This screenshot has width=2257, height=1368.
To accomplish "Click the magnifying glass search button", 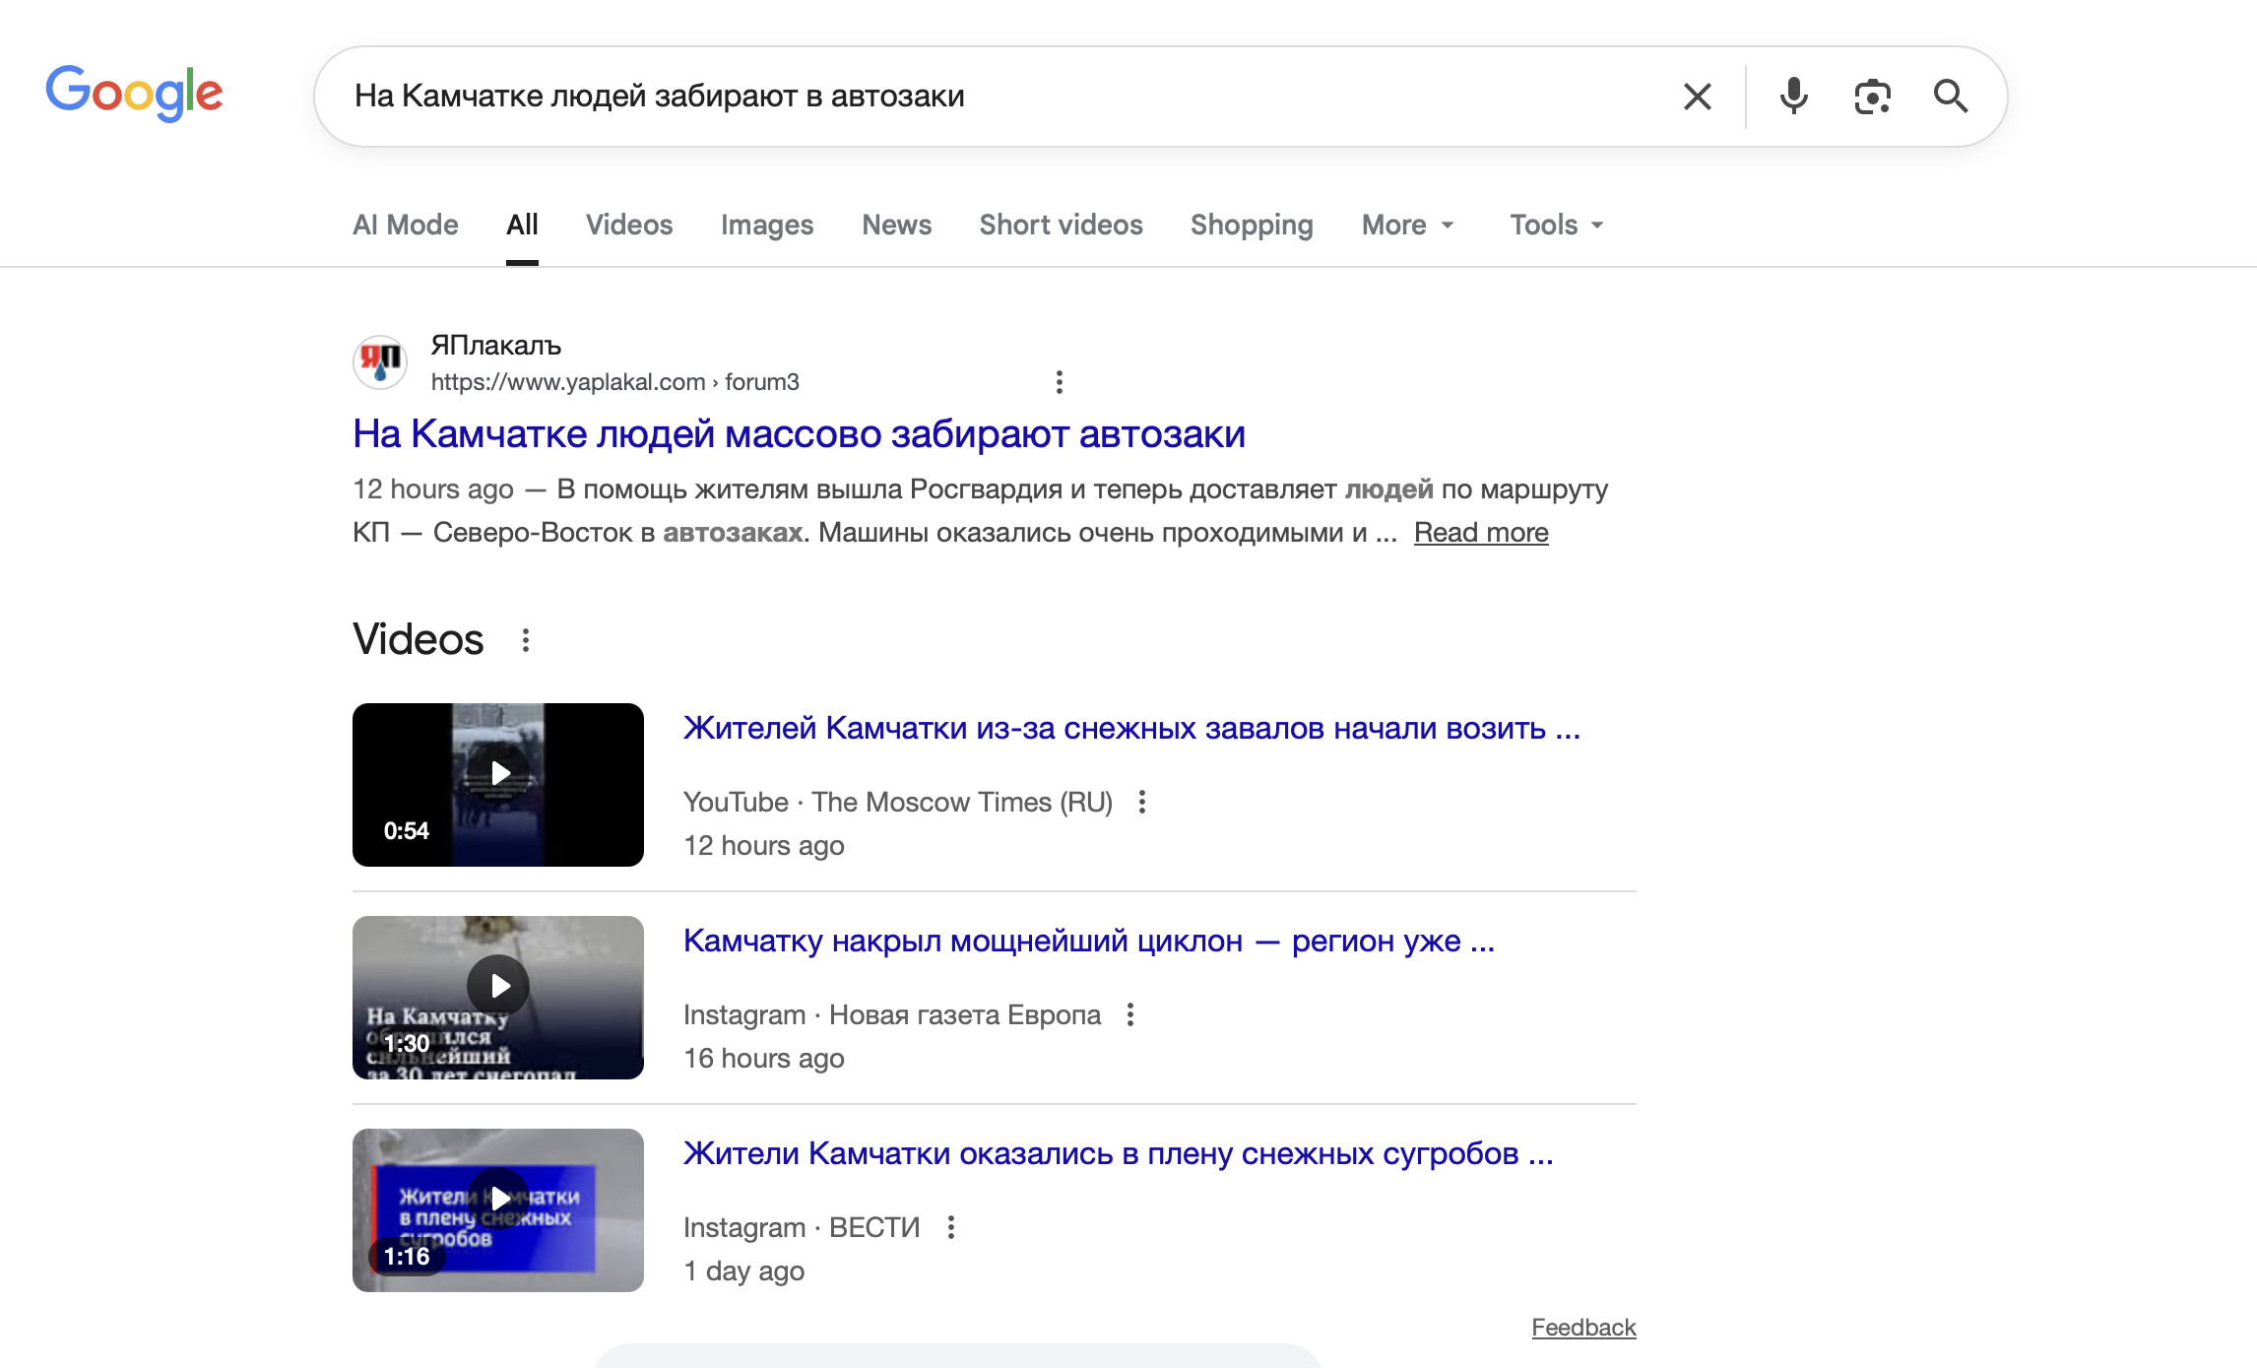I will (1950, 97).
